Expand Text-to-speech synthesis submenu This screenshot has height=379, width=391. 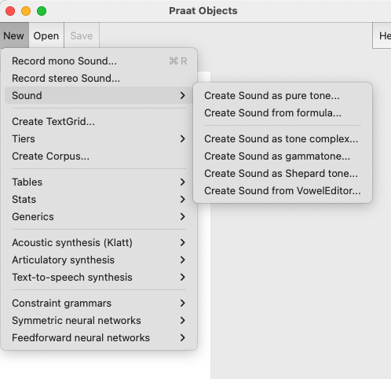(99, 278)
